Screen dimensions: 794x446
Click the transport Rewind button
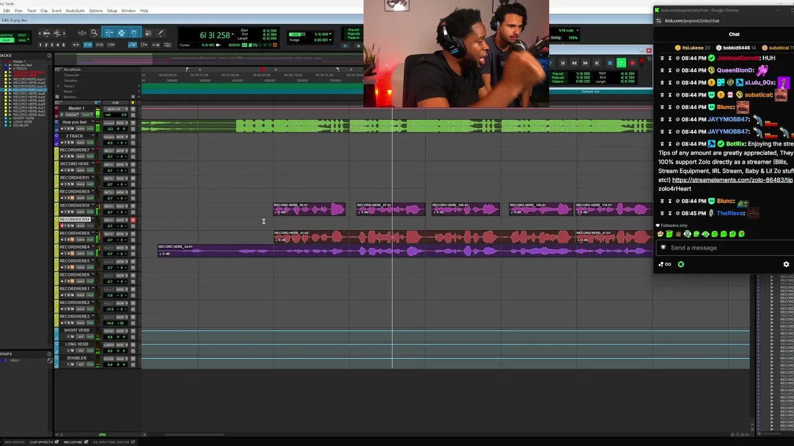574,63
